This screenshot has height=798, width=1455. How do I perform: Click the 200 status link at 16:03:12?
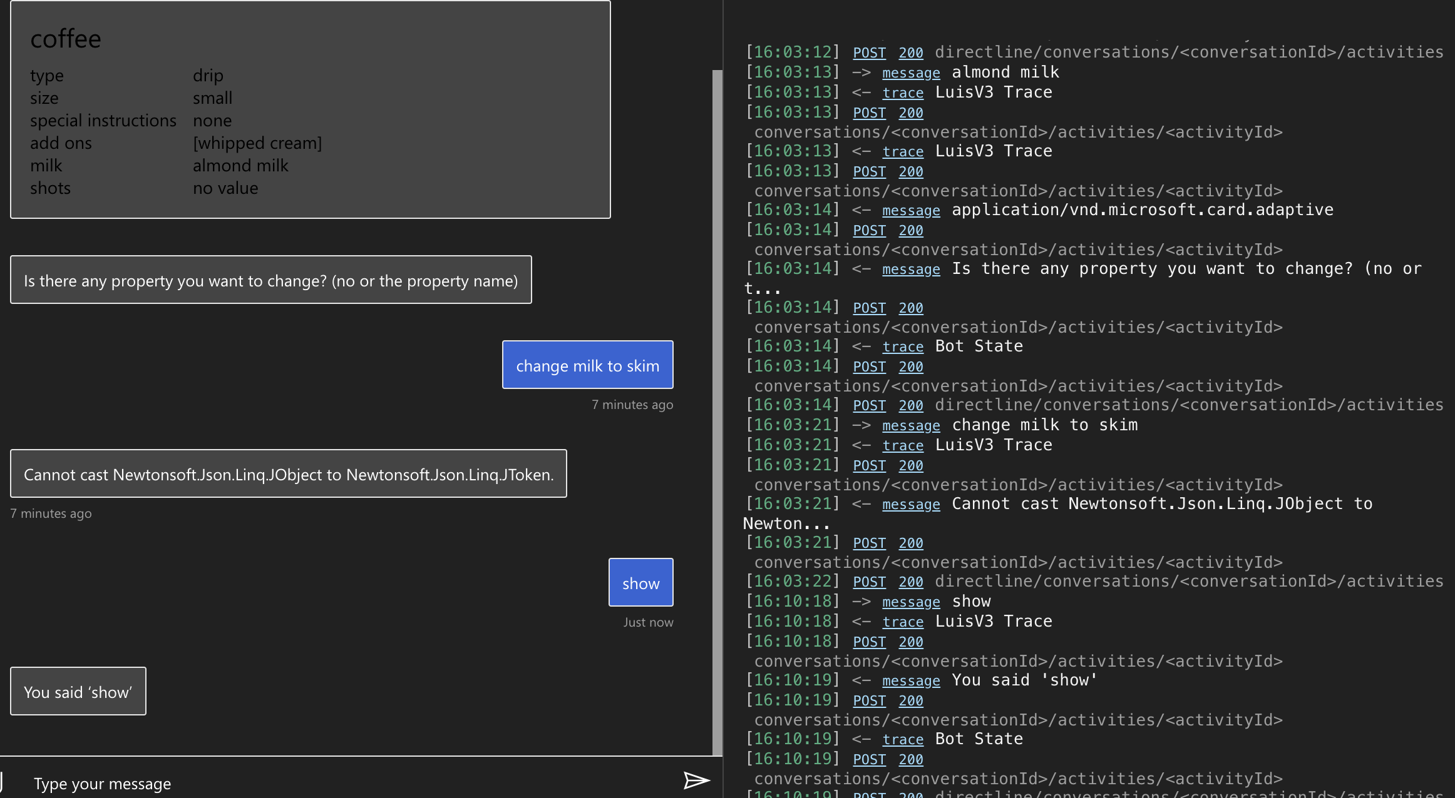pyautogui.click(x=910, y=53)
